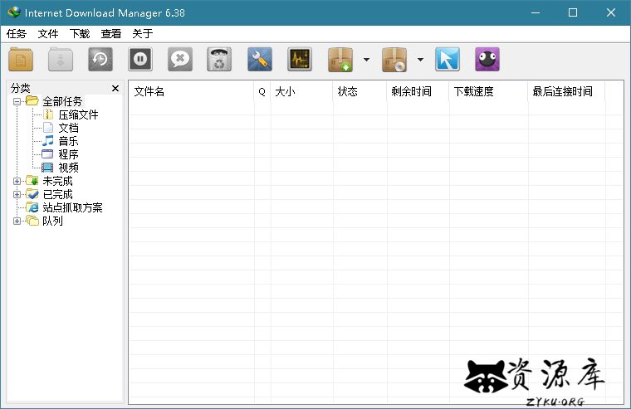Open the 关于 menu
This screenshot has height=409, width=631.
click(x=143, y=34)
